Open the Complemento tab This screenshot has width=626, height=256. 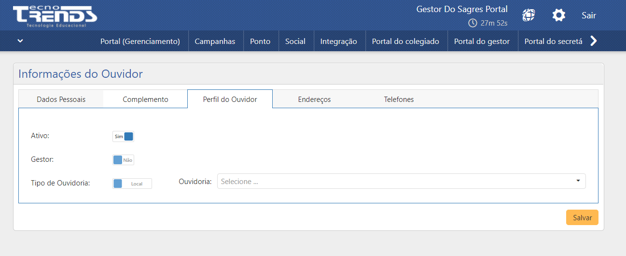[x=145, y=99]
